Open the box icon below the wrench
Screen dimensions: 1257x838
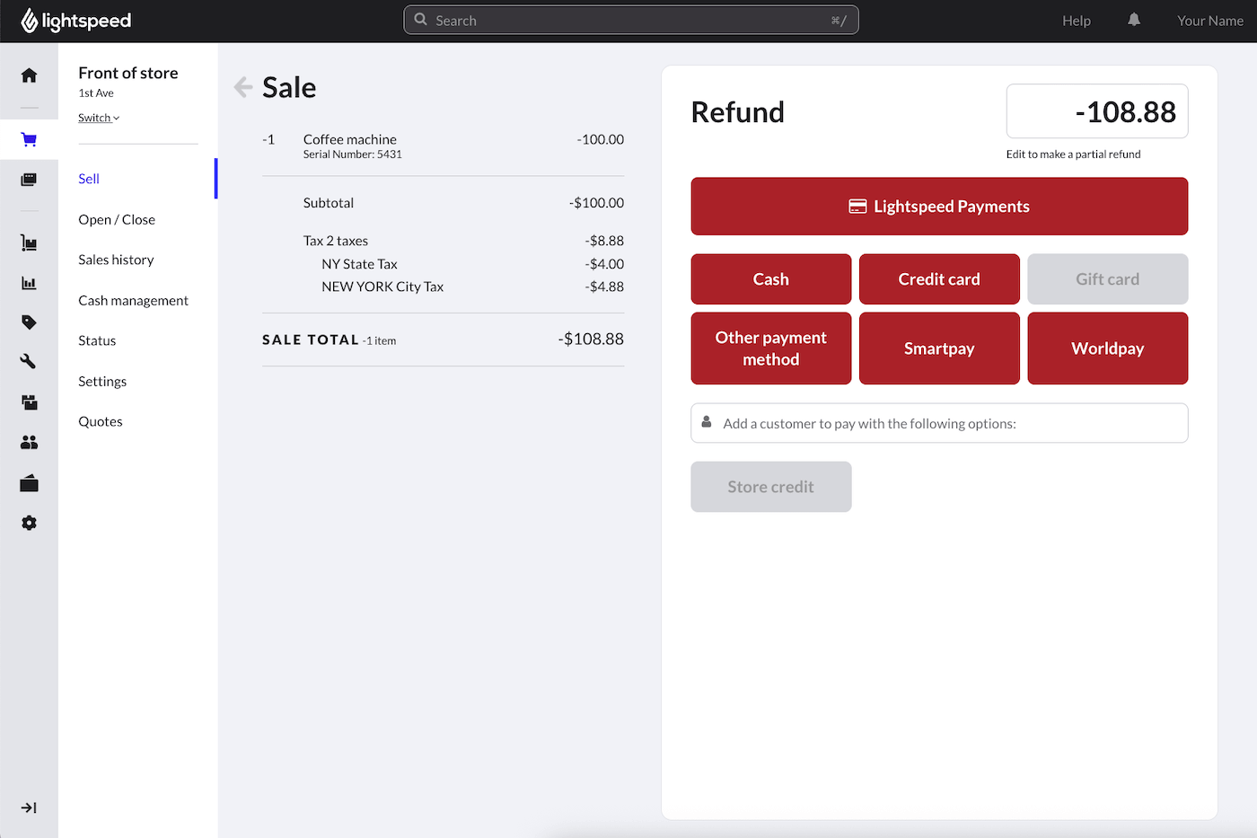click(29, 402)
